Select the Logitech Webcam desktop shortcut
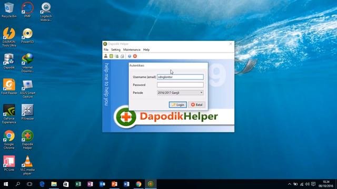The height and width of the screenshot is (189, 337). [46, 12]
